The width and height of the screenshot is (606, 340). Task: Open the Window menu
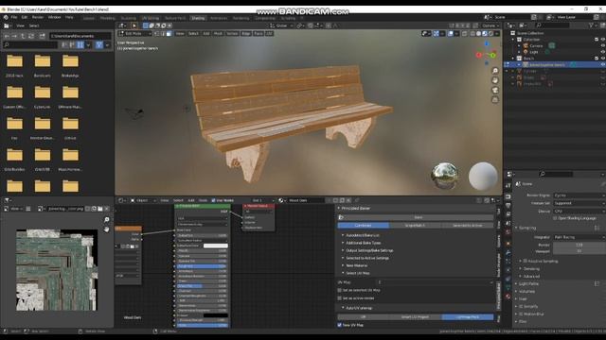pyautogui.click(x=55, y=17)
